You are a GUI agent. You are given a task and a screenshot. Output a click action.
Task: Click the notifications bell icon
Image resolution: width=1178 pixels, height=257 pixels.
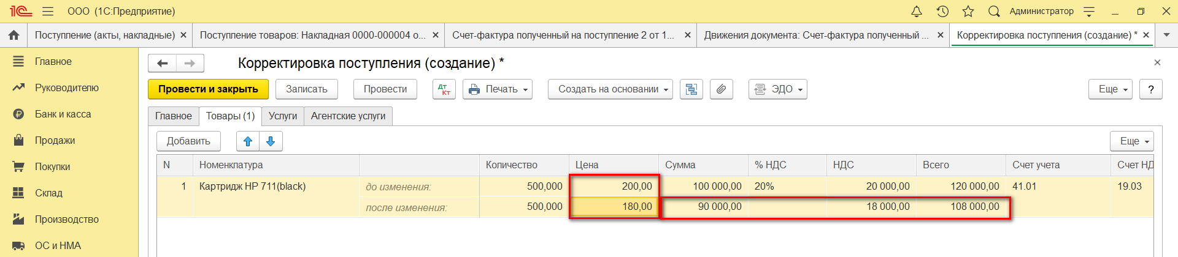click(x=916, y=12)
